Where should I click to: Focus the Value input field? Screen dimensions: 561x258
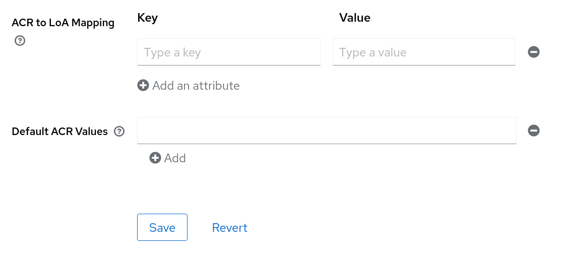point(423,52)
